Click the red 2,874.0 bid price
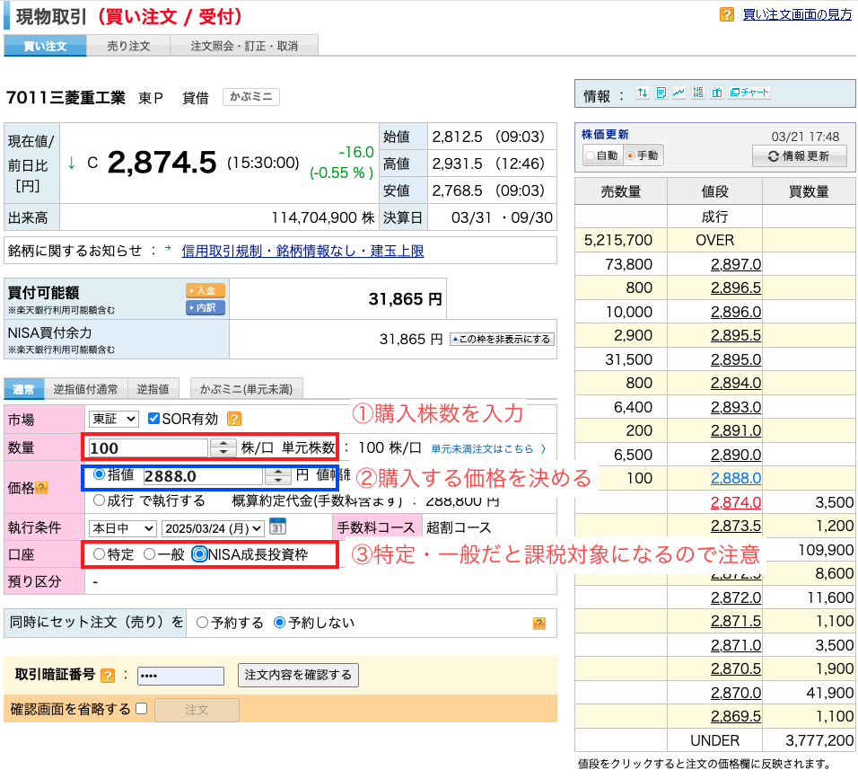 [736, 503]
